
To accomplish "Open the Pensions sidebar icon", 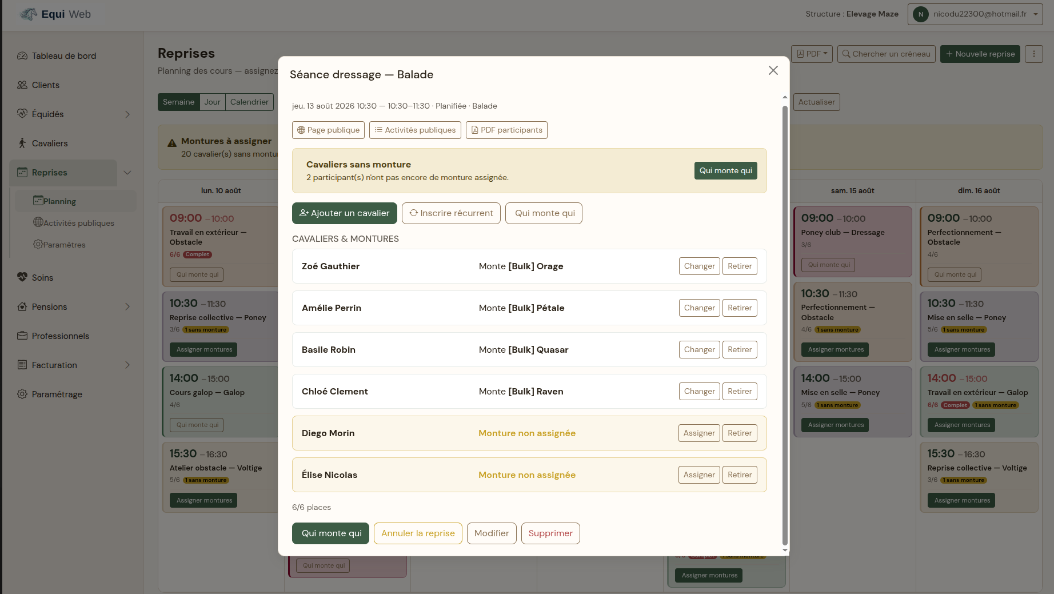I will coord(22,306).
